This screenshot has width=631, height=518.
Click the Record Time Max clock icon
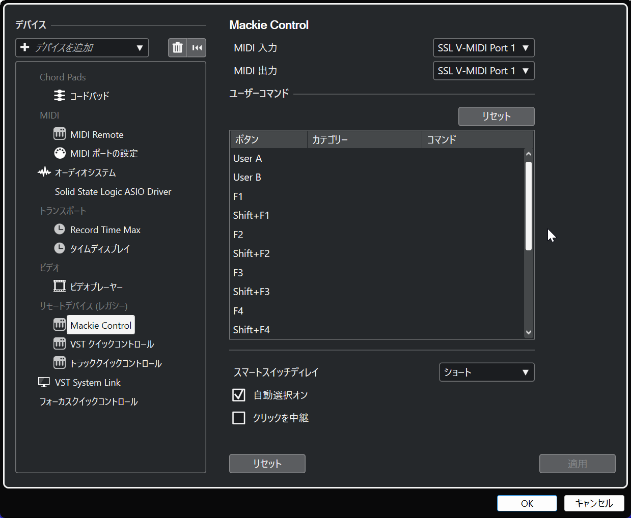point(60,229)
